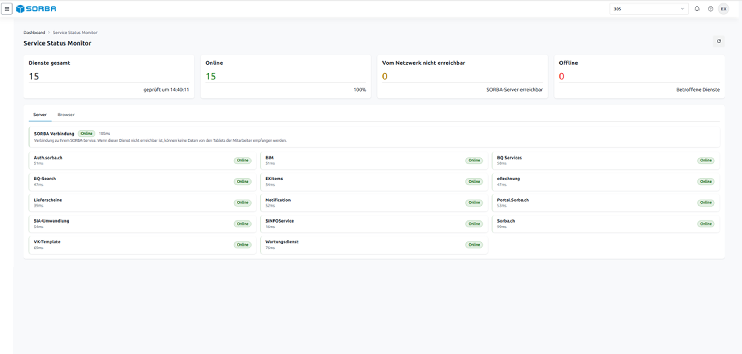The height and width of the screenshot is (354, 742).
Task: Open the help icon
Action: [x=710, y=9]
